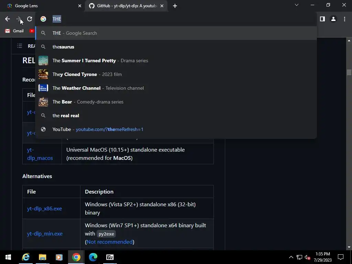Select 'the real real' suggestion
This screenshot has width=352, height=264.
176,115
